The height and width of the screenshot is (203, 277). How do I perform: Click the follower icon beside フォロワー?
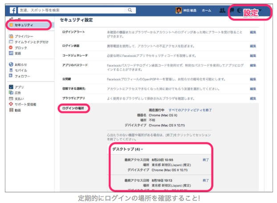click(x=11, y=76)
